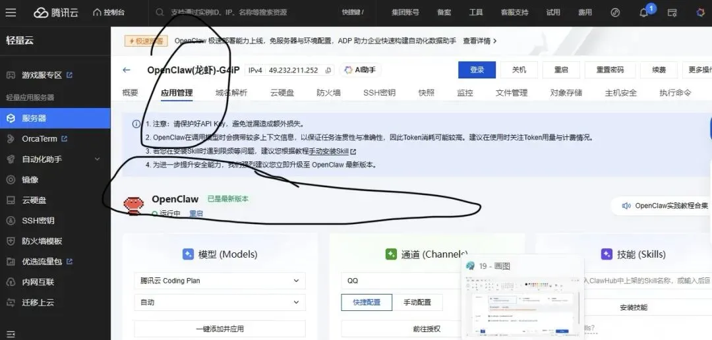This screenshot has height=340, width=712.
Task: Click the OrcaTerm sidebar icon
Action: pos(11,139)
